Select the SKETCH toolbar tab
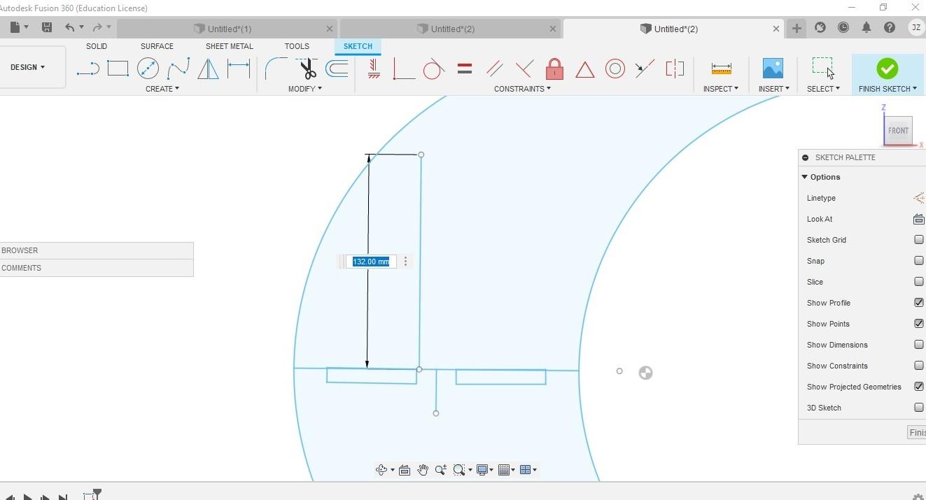926x500 pixels. click(x=358, y=46)
